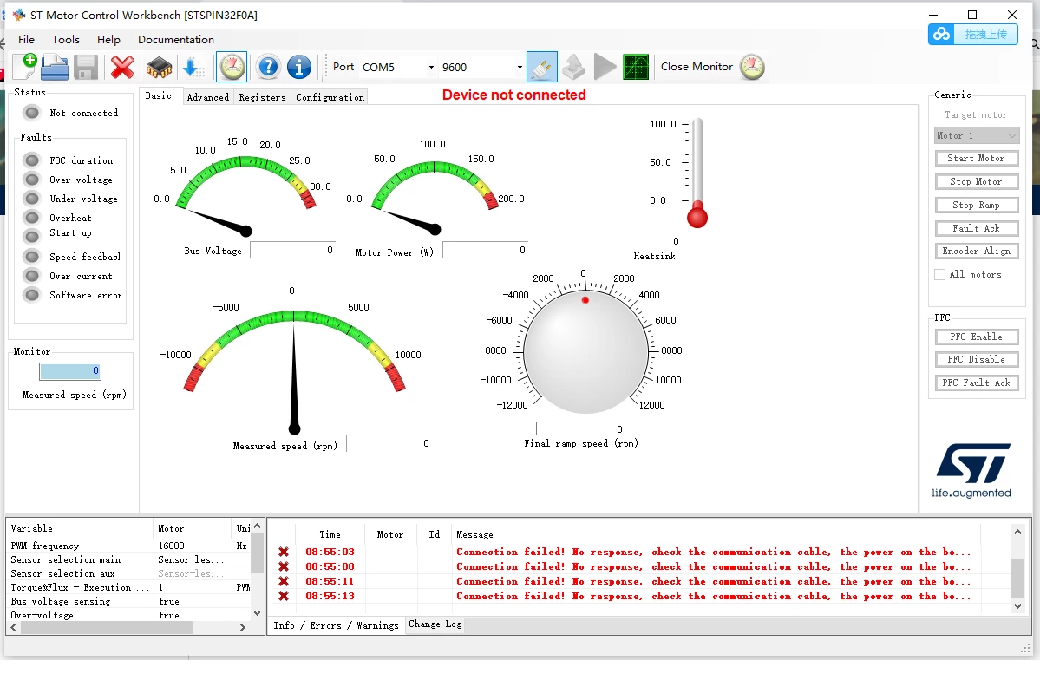Screen dimensions: 1040x680
Task: Click the grey upload tray icon
Action: point(573,67)
